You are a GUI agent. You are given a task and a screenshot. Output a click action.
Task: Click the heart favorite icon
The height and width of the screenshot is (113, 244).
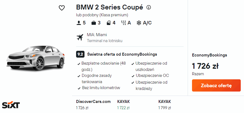[x=62, y=8]
